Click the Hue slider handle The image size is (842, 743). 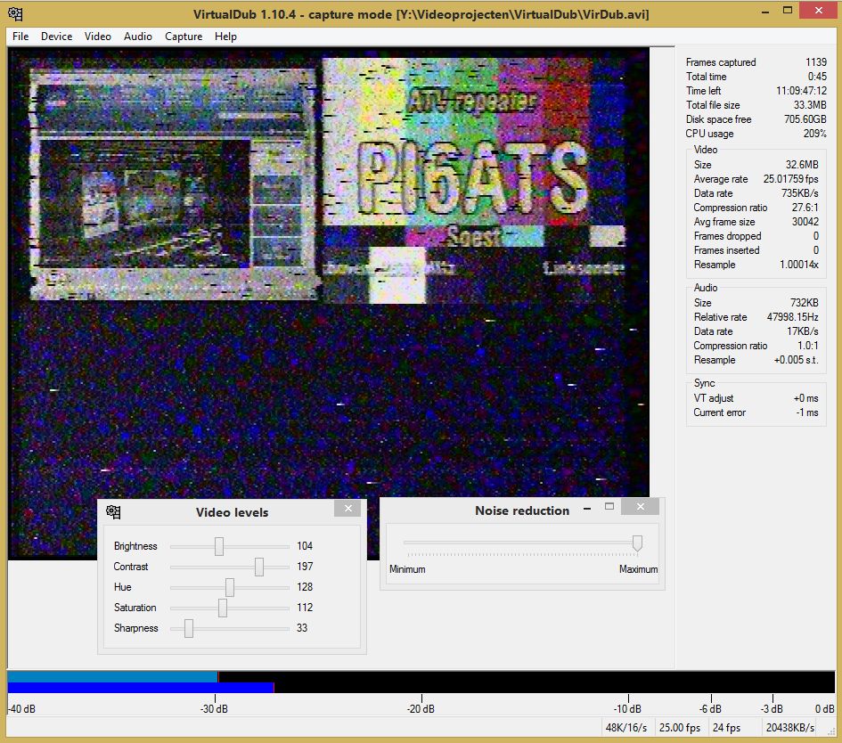tap(230, 587)
